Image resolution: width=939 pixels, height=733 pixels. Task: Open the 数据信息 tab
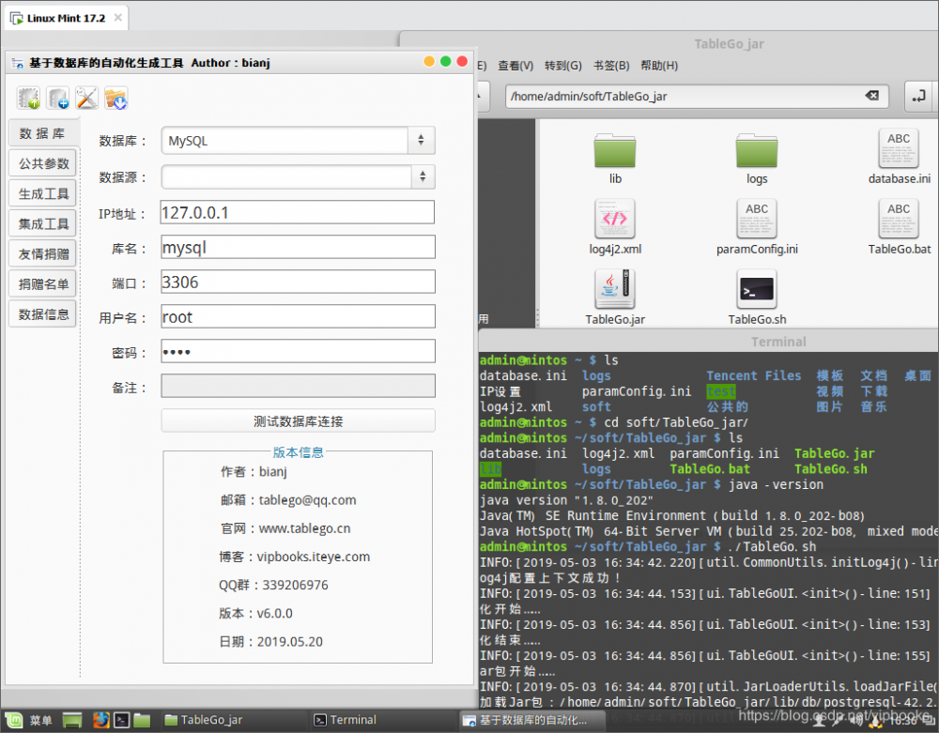click(44, 314)
